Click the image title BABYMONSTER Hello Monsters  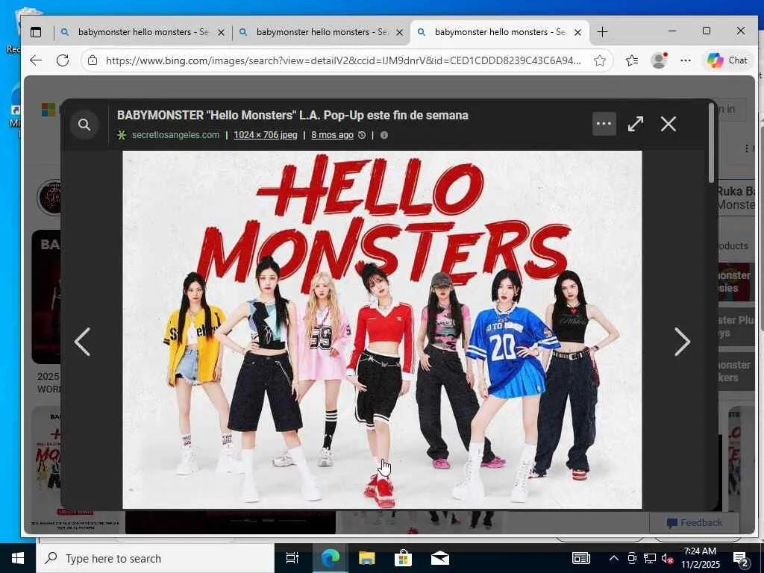coord(292,116)
